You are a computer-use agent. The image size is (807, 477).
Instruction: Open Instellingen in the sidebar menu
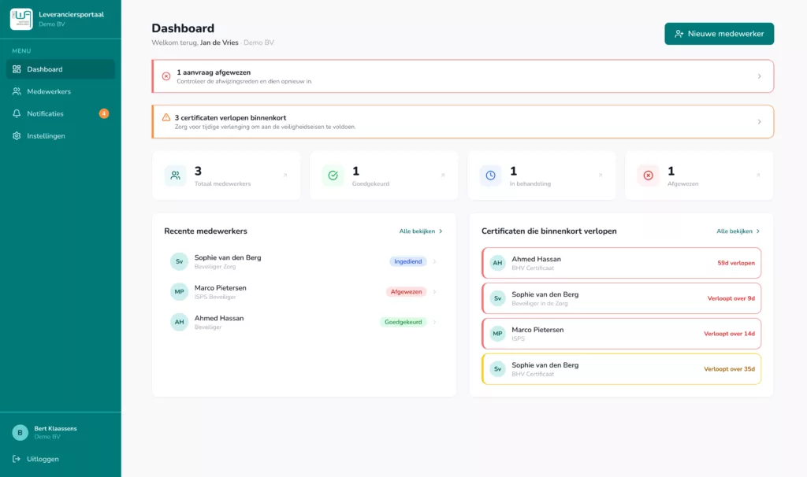[x=60, y=135]
